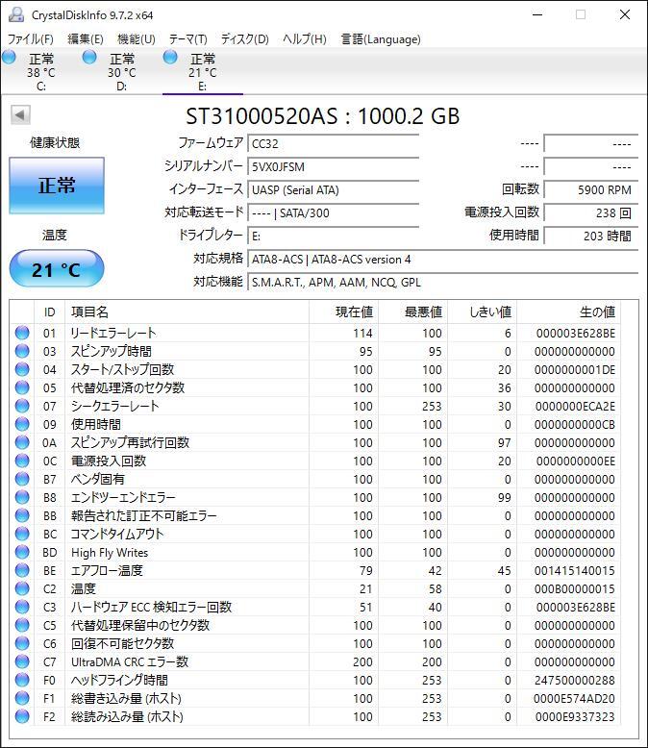Open the テーマ(T) menu
The width and height of the screenshot is (648, 748).
pyautogui.click(x=187, y=38)
